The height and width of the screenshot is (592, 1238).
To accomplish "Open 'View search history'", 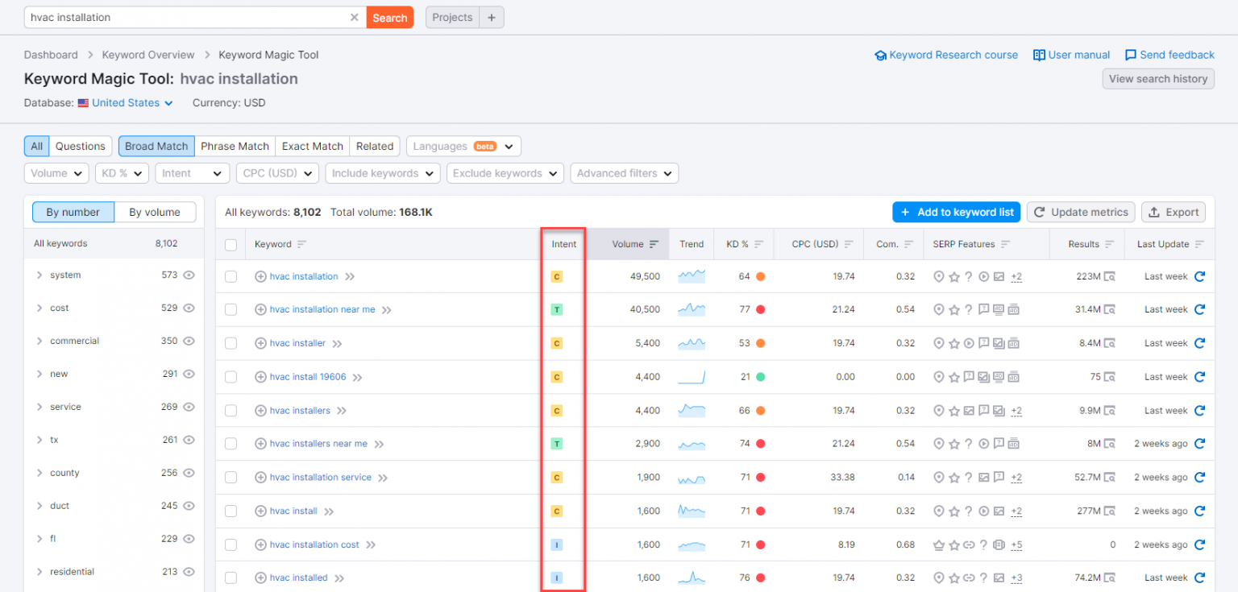I will [1158, 78].
